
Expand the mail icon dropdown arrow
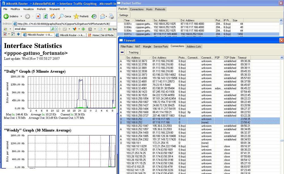[x=107, y=16]
